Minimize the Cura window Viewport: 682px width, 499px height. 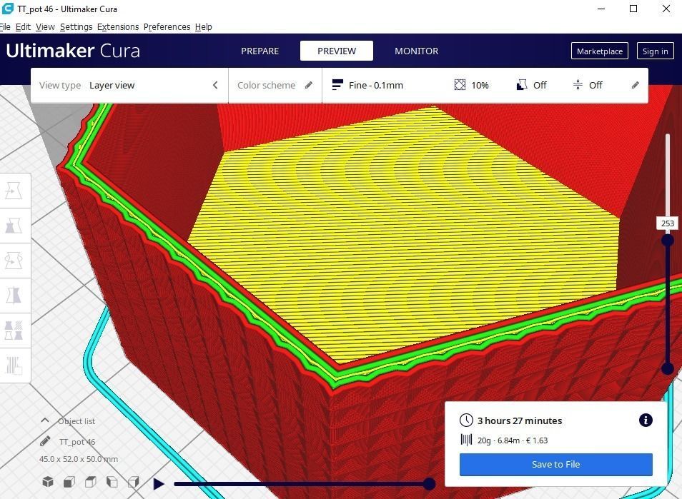click(601, 9)
